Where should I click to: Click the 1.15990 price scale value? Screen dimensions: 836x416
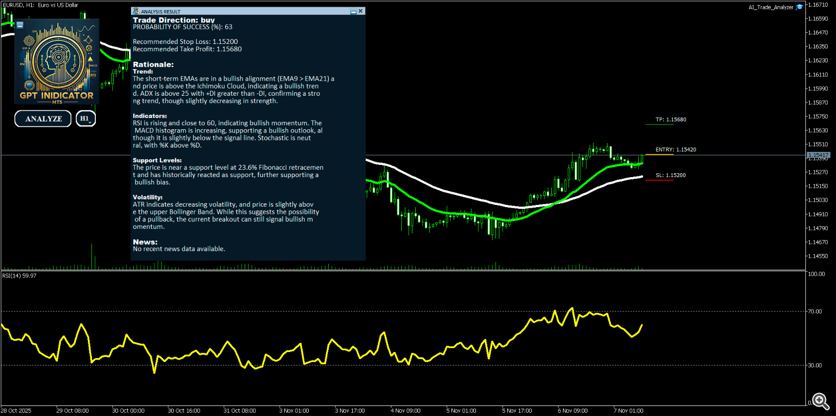pos(819,89)
